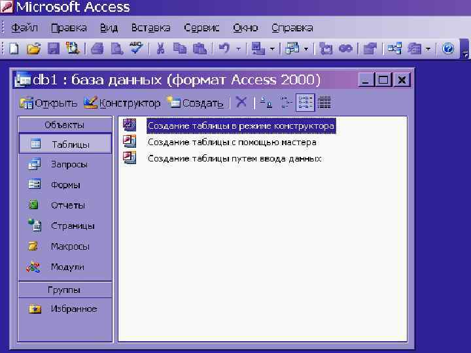Open the Сервис menu
This screenshot has width=471, height=353.
(201, 28)
